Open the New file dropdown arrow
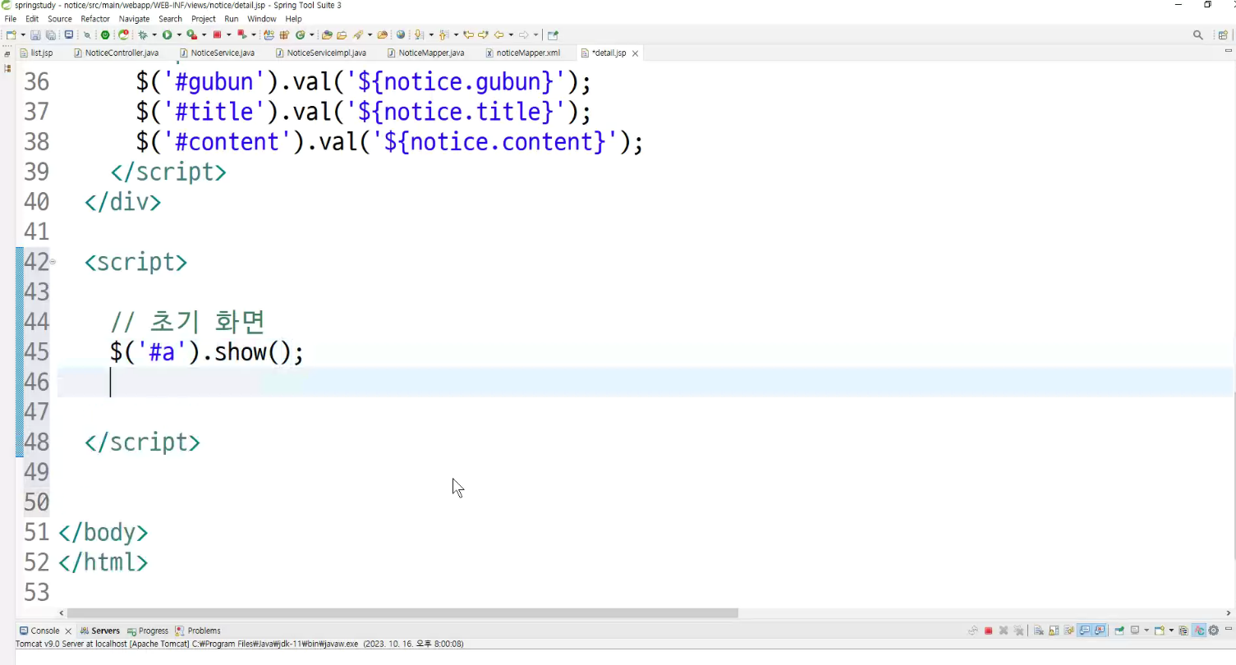 pos(22,35)
